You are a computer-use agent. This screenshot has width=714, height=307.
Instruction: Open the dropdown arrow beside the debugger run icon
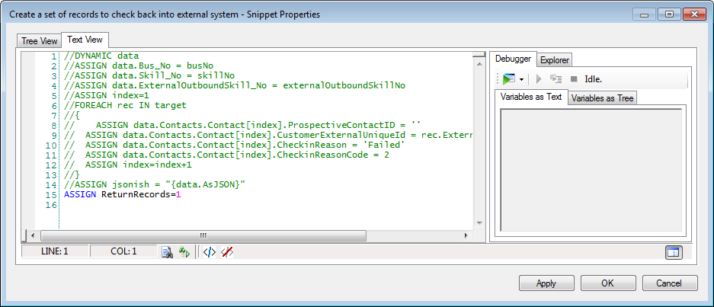point(520,79)
